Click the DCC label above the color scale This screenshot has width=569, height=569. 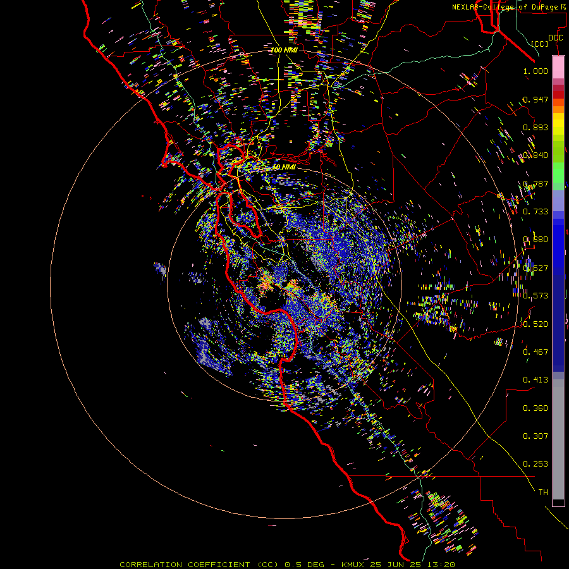point(555,37)
